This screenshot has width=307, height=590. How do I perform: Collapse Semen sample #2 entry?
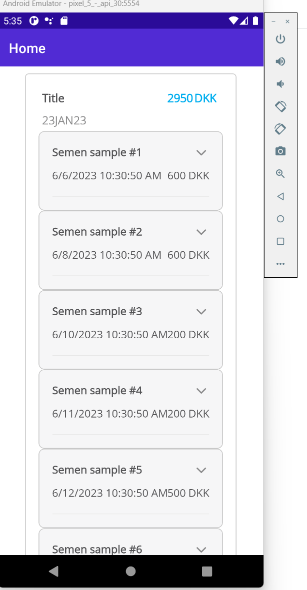coord(201,232)
